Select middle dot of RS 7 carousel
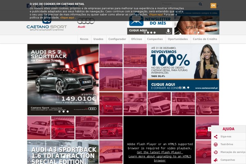Screen dimensions: 246x164 click(x=64, y=112)
